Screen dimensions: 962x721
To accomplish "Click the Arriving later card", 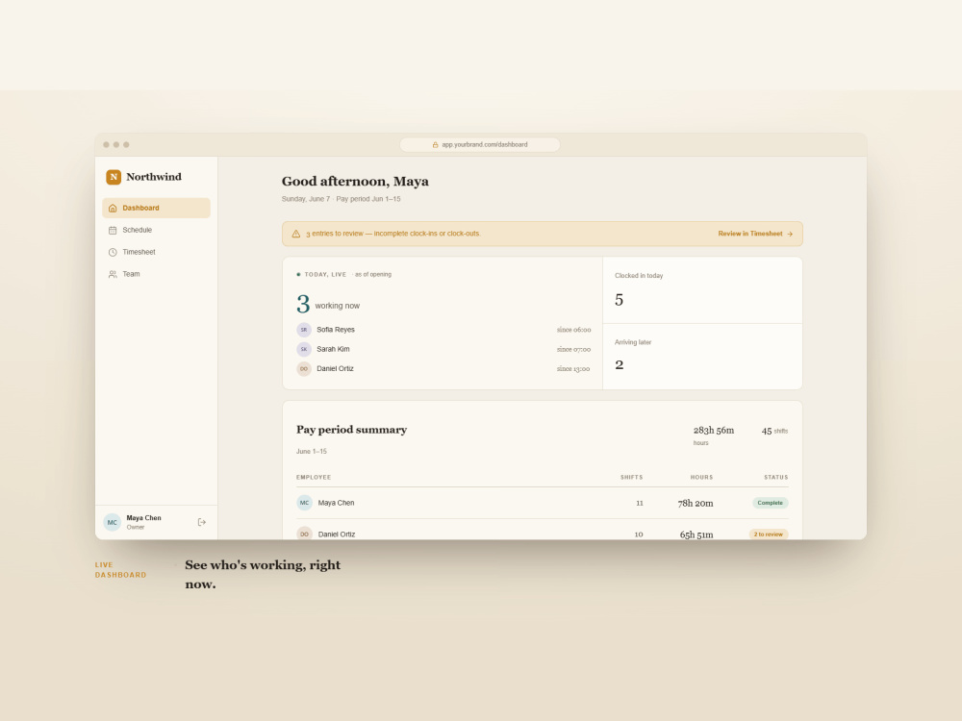I will click(x=702, y=357).
